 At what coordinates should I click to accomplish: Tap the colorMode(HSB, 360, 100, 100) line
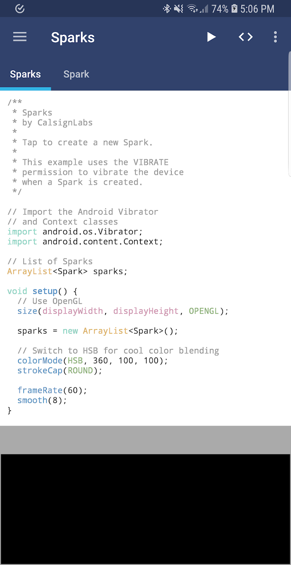point(92,361)
